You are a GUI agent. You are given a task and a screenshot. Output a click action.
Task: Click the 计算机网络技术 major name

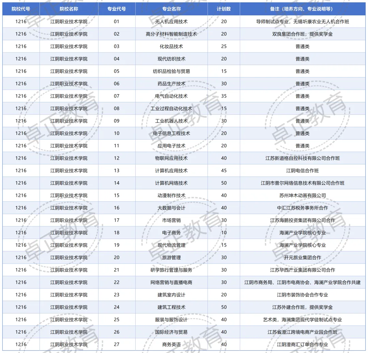click(x=171, y=183)
